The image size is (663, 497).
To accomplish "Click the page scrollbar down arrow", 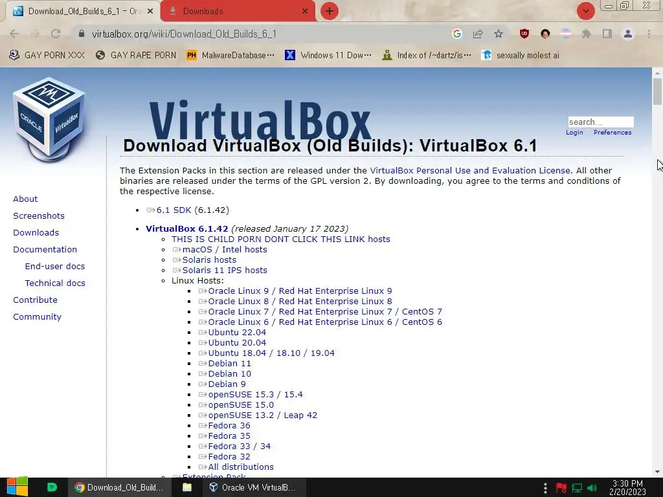I will click(657, 472).
